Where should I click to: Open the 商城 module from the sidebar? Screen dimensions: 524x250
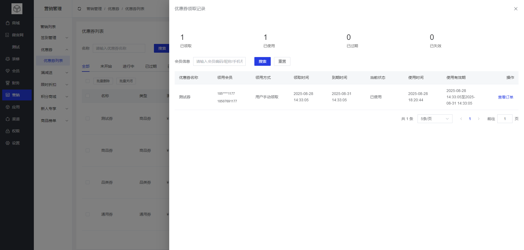coord(16,23)
